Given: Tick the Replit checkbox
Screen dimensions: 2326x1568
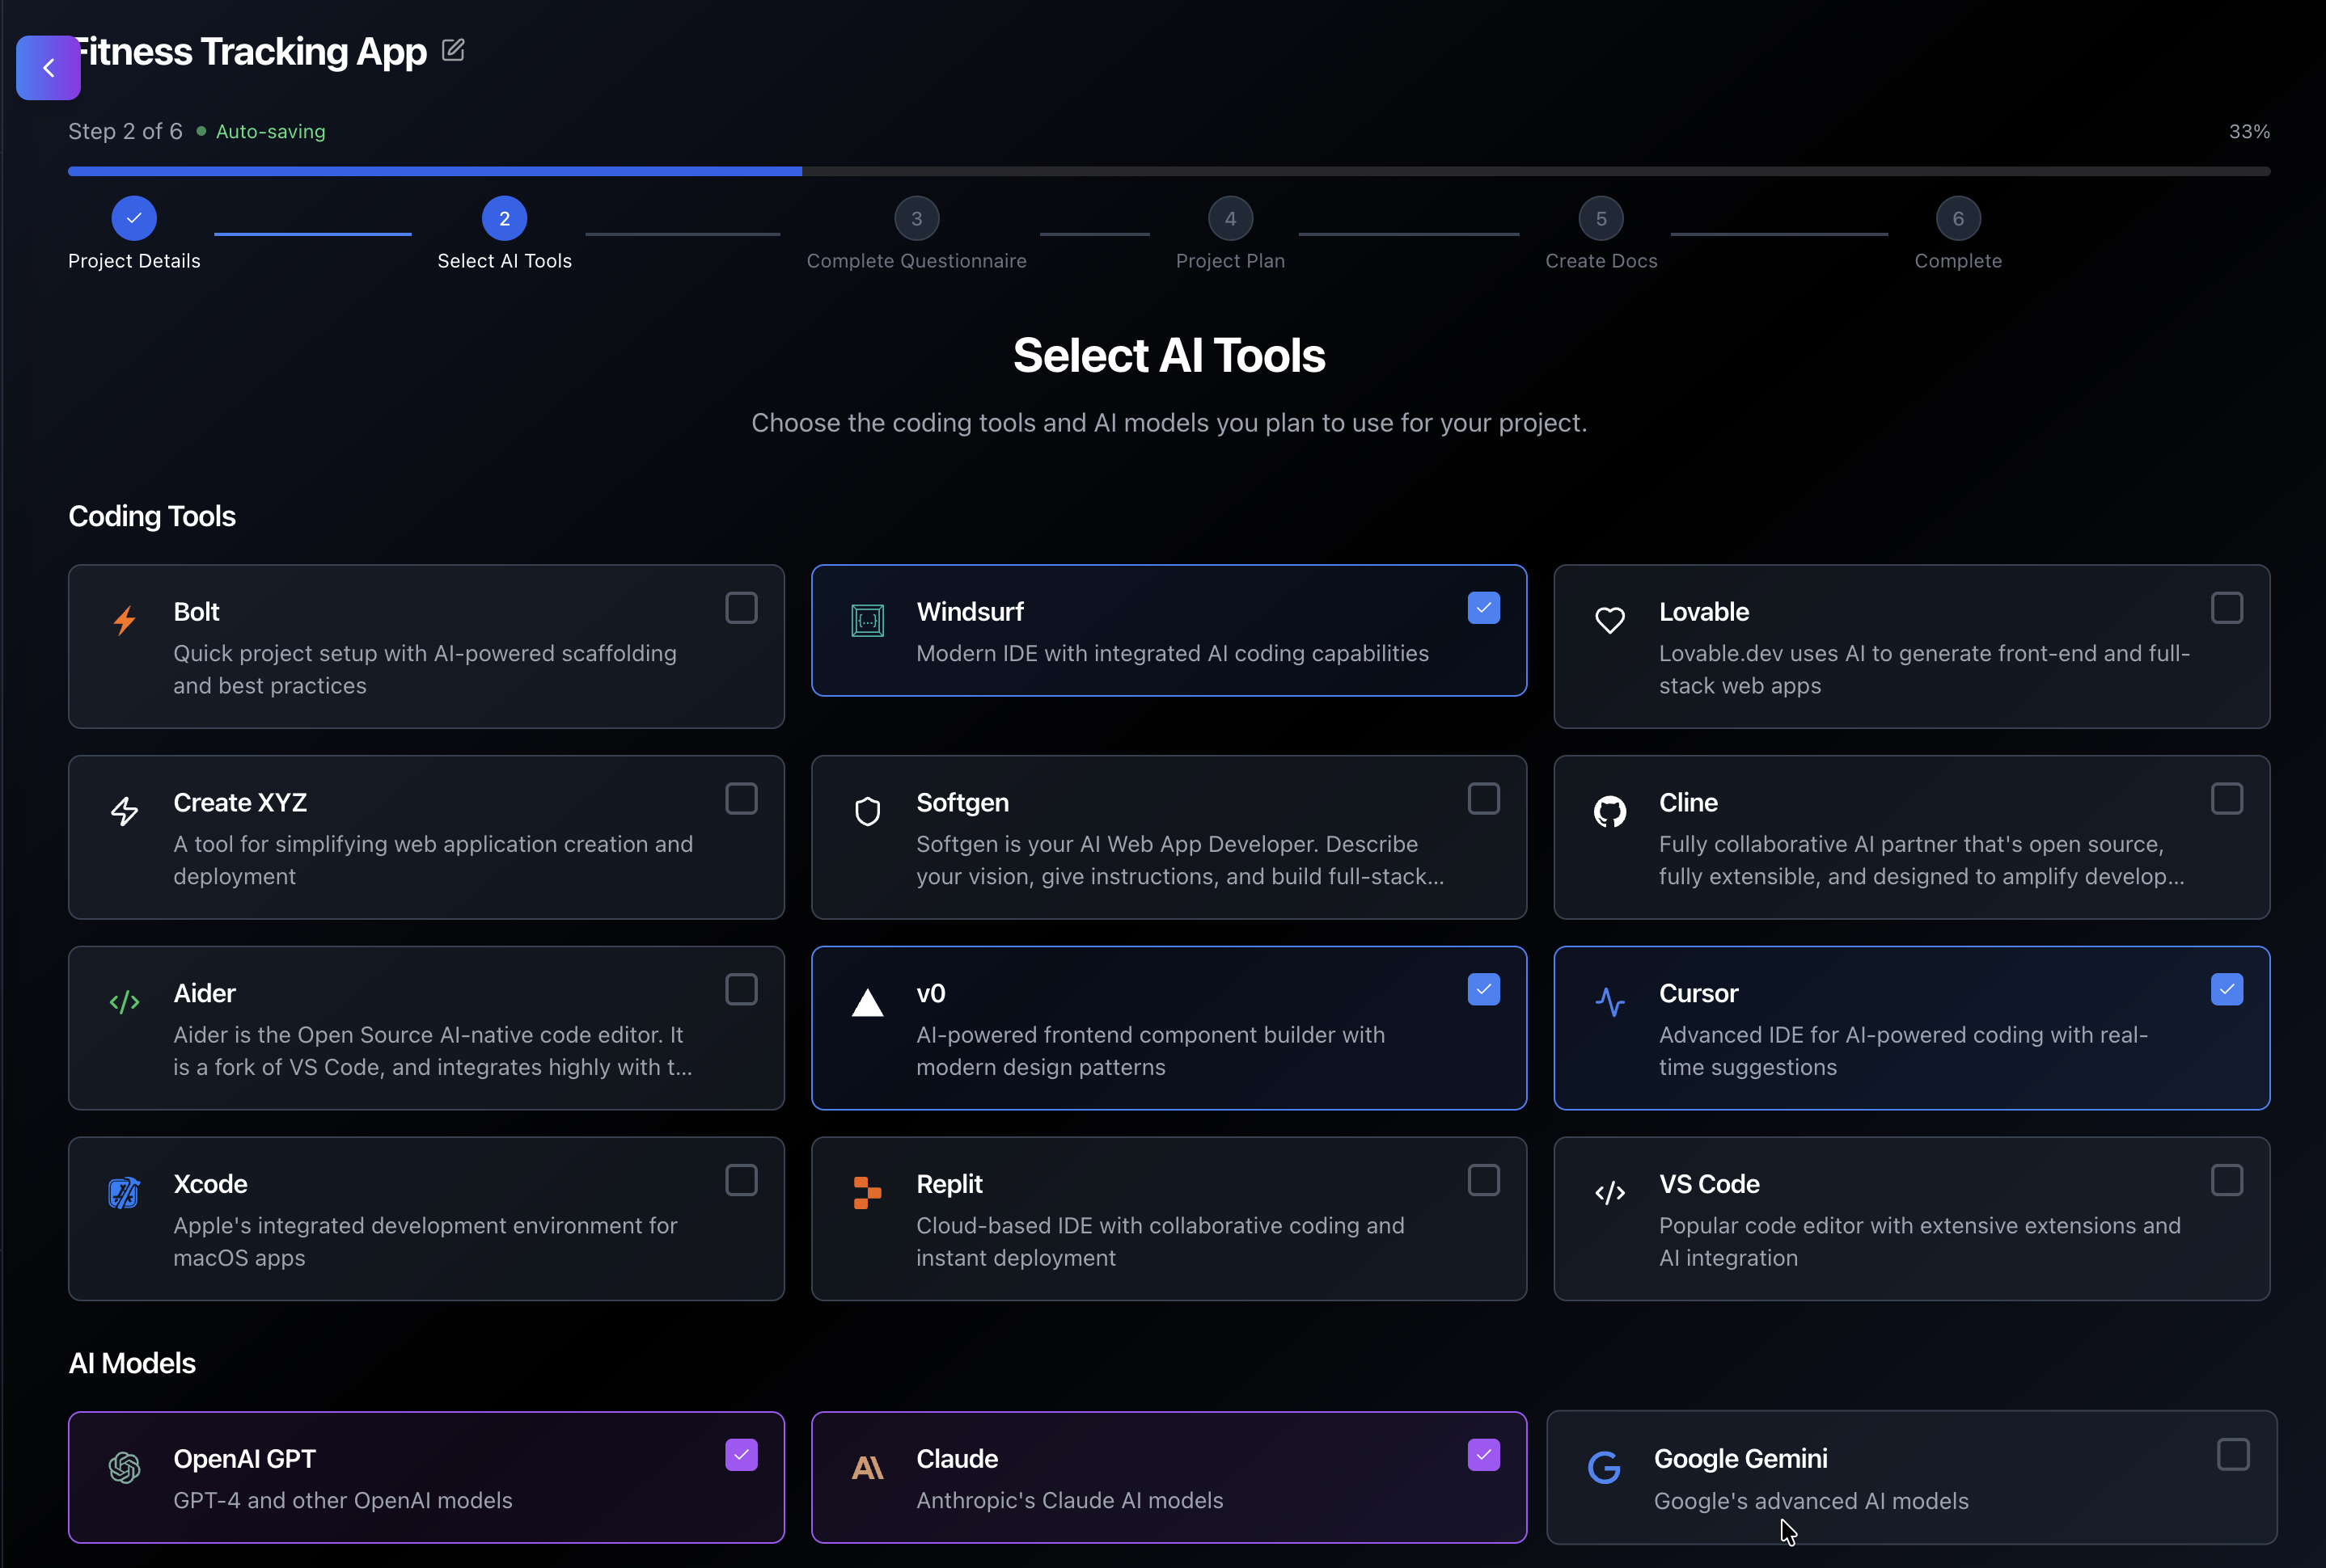Looking at the screenshot, I should pos(1483,1181).
